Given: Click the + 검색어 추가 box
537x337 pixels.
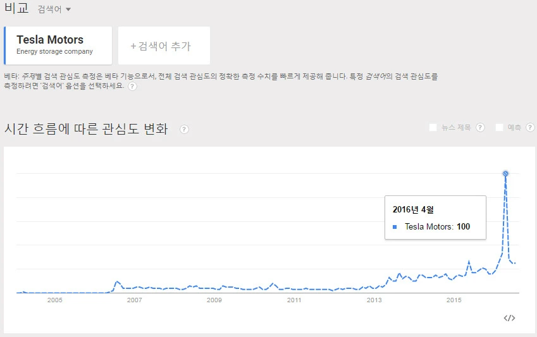Looking at the screenshot, I should click(x=164, y=46).
